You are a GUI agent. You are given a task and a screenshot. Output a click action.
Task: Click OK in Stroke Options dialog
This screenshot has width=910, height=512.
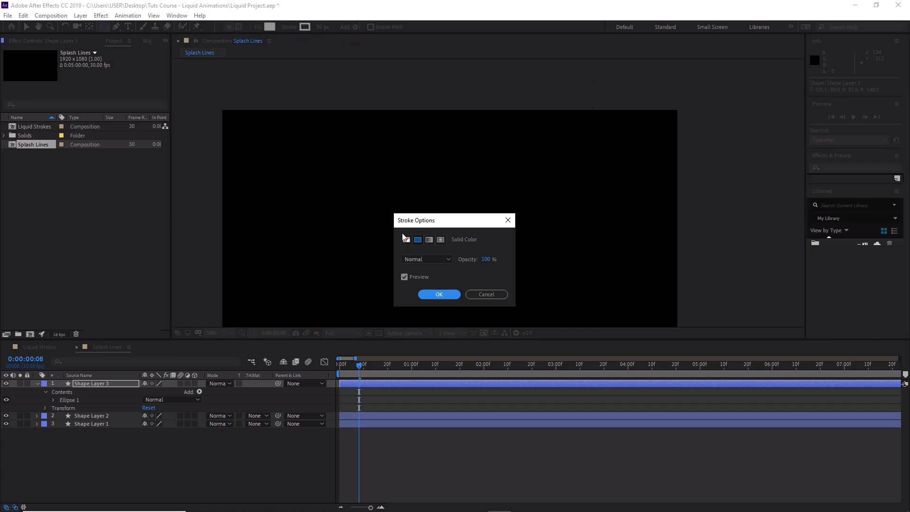click(439, 294)
